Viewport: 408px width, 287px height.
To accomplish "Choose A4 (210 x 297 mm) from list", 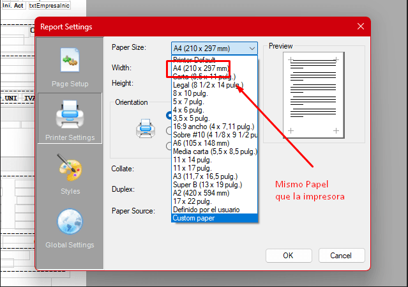I will pos(200,68).
